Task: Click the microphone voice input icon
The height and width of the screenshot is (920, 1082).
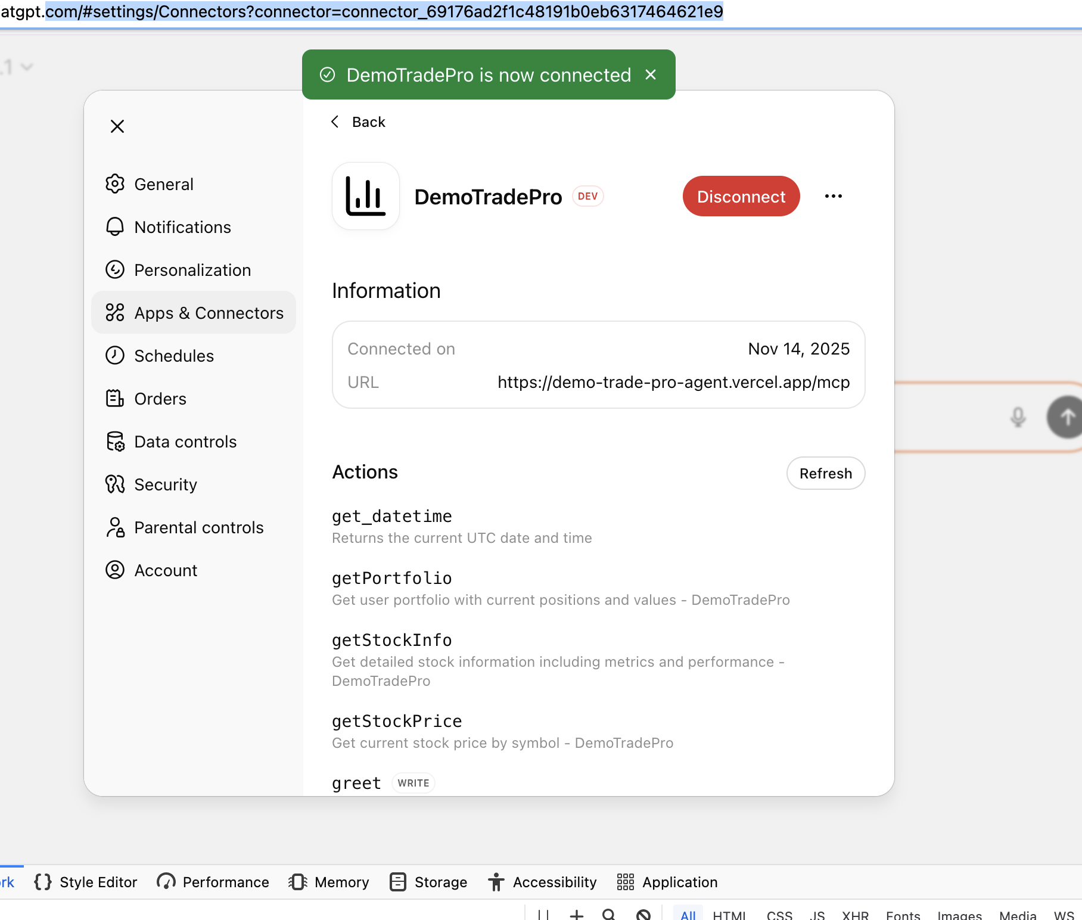Action: [1018, 417]
